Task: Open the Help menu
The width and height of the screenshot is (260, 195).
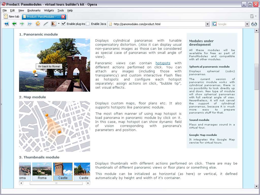Action: click(70, 10)
